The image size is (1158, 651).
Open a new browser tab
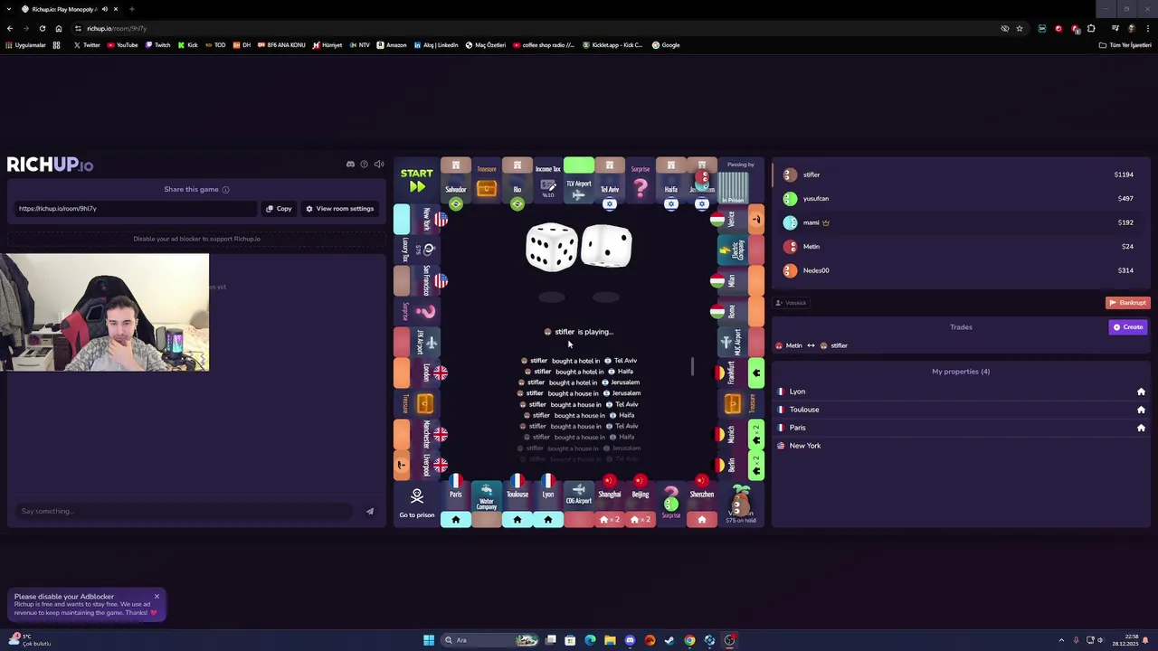pos(132,9)
